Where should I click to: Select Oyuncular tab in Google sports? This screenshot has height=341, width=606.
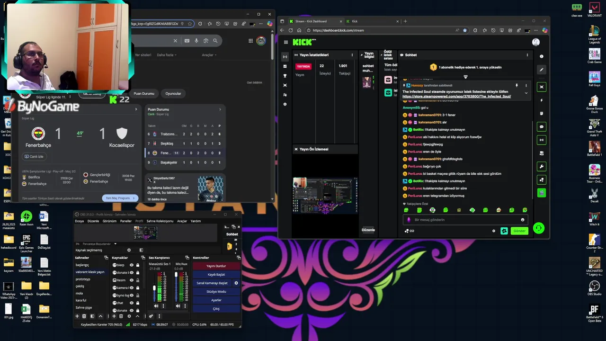(x=173, y=93)
